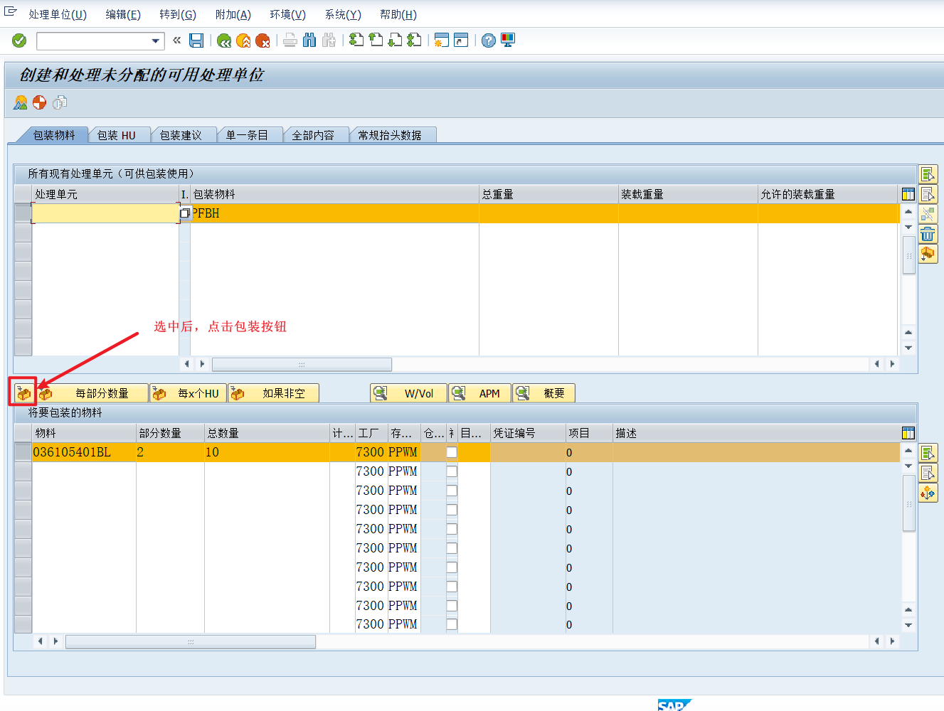
Task: Click the Find Next binoculars-plus icon
Action: click(329, 41)
